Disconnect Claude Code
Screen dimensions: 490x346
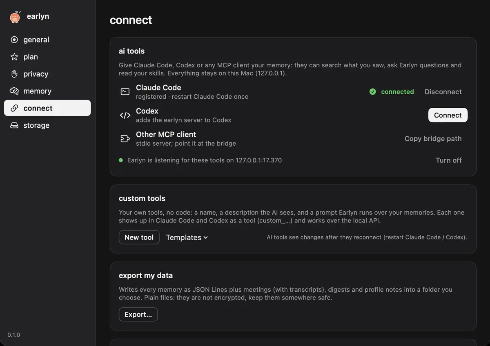(443, 92)
